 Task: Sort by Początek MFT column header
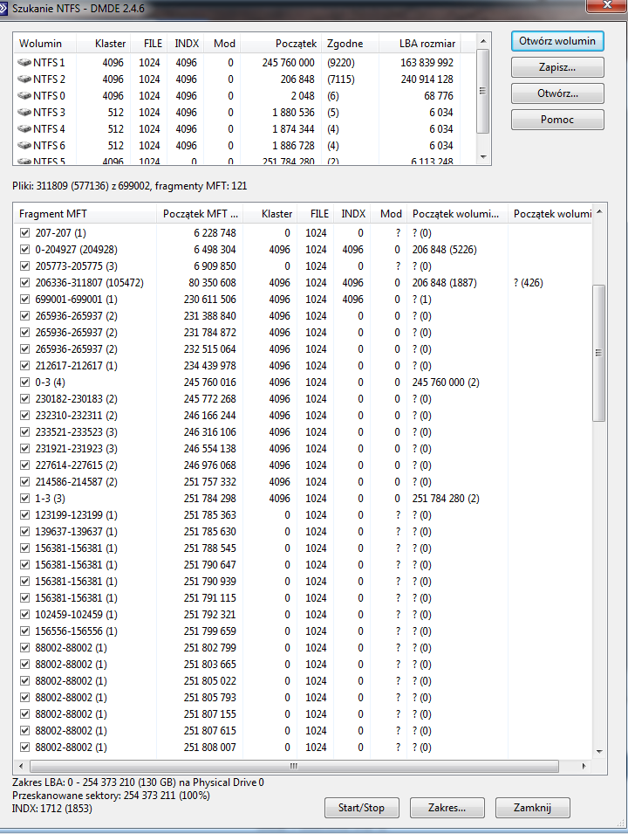[201, 214]
